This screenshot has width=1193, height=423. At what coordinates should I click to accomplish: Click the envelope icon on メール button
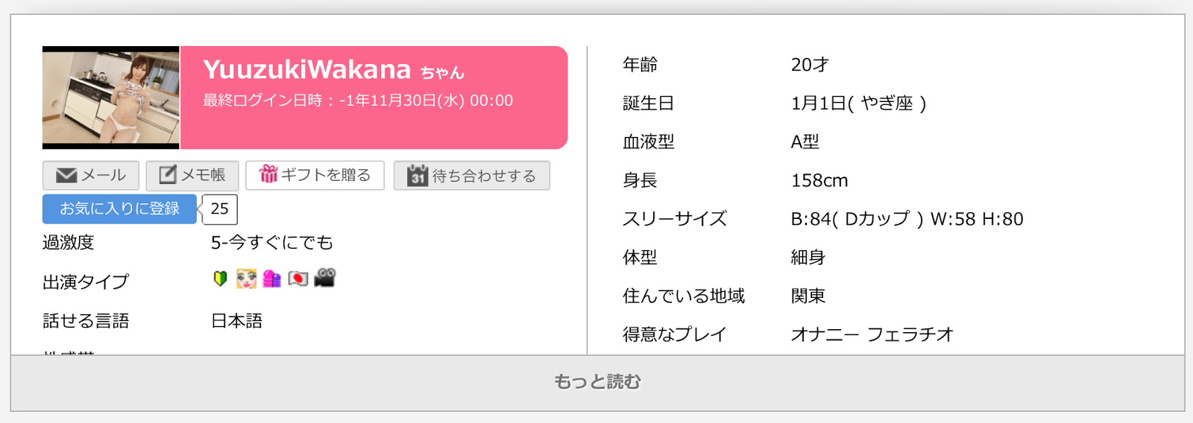pos(66,176)
